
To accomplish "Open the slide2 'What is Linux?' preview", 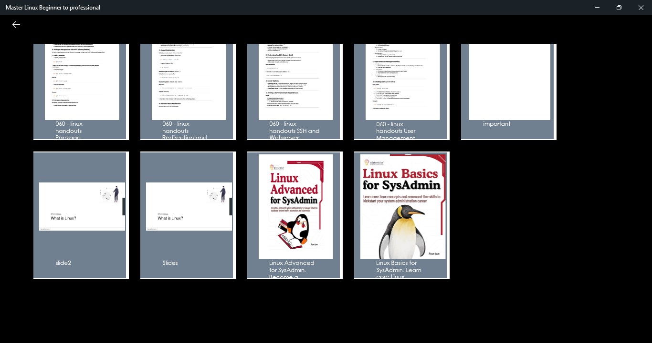I will (82, 206).
